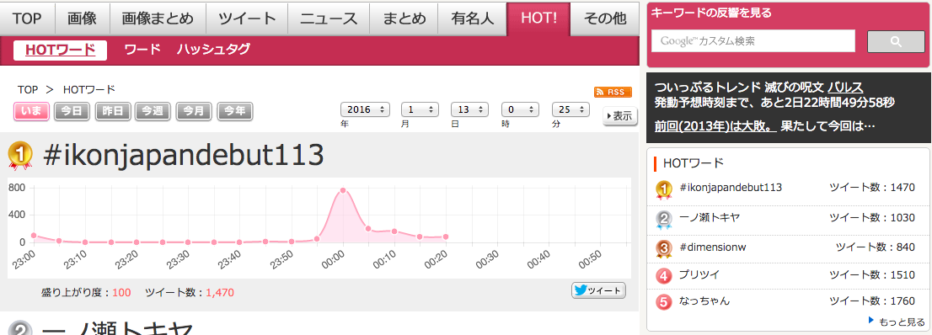Open the minute dropdown showing 25
932x335 pixels.
(x=570, y=110)
